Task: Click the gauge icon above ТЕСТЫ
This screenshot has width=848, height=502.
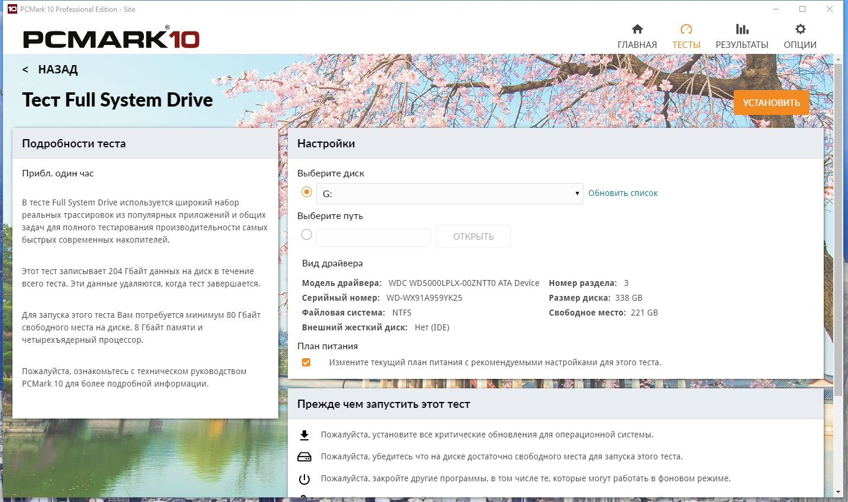Action: (x=686, y=29)
